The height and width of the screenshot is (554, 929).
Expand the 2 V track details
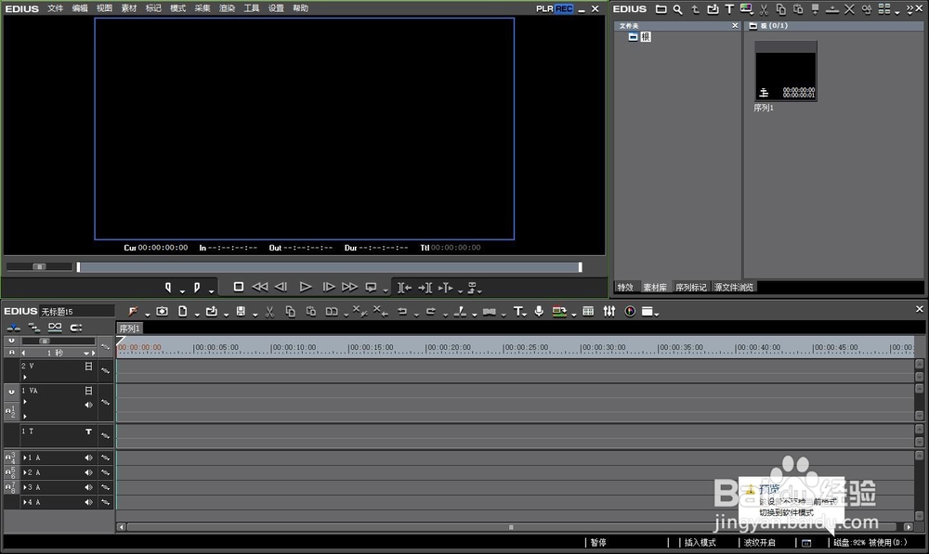[25, 377]
